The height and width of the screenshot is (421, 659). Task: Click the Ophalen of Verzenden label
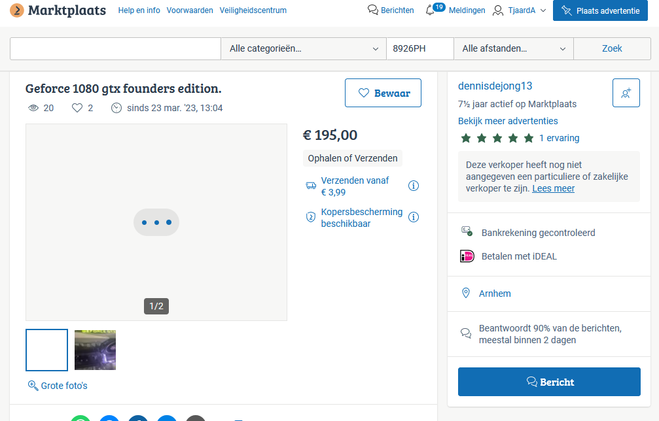tap(353, 158)
